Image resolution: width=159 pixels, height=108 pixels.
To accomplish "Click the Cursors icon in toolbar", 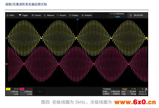I will pyautogui.click(x=33, y=15).
